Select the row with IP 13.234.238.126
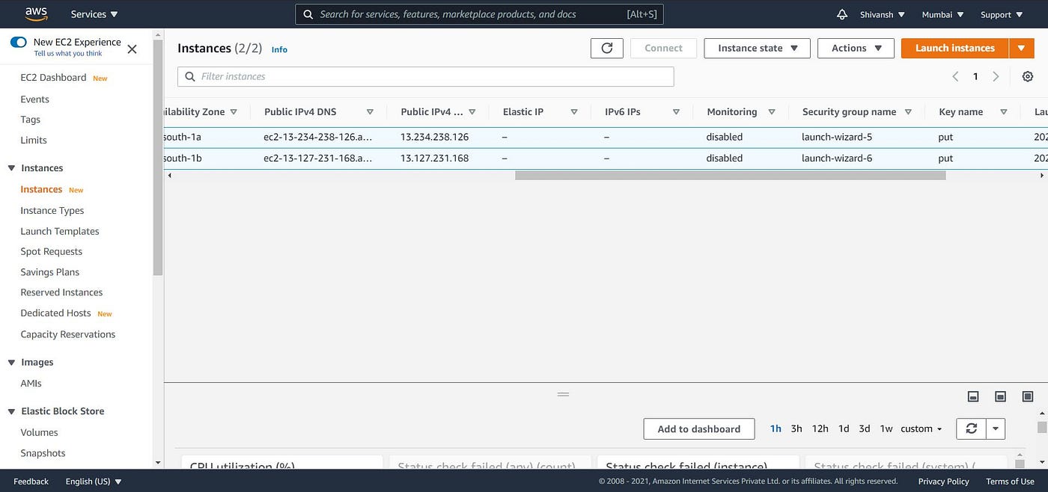1048x492 pixels. pyautogui.click(x=606, y=138)
